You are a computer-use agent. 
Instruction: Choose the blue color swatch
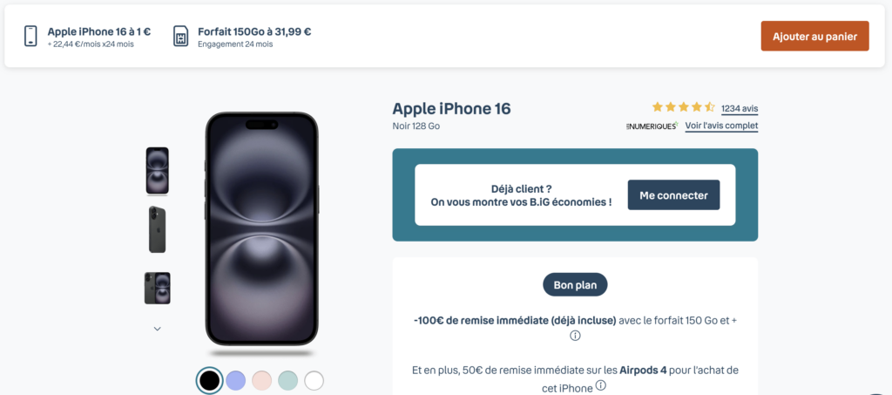click(x=235, y=380)
